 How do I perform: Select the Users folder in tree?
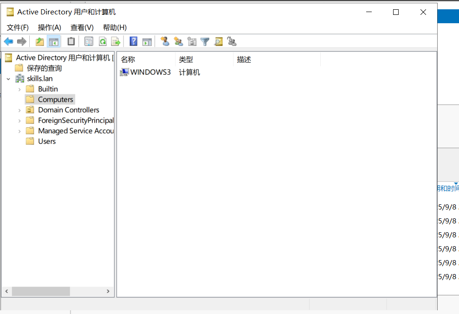[x=46, y=141]
